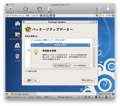Toggle the coreutils update checkbox
This screenshot has width=120, height=106.
pos(32,40)
